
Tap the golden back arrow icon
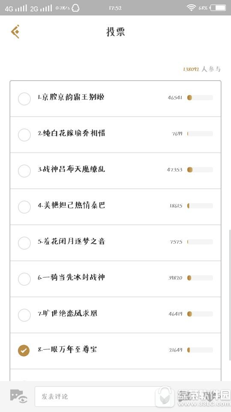click(15, 31)
